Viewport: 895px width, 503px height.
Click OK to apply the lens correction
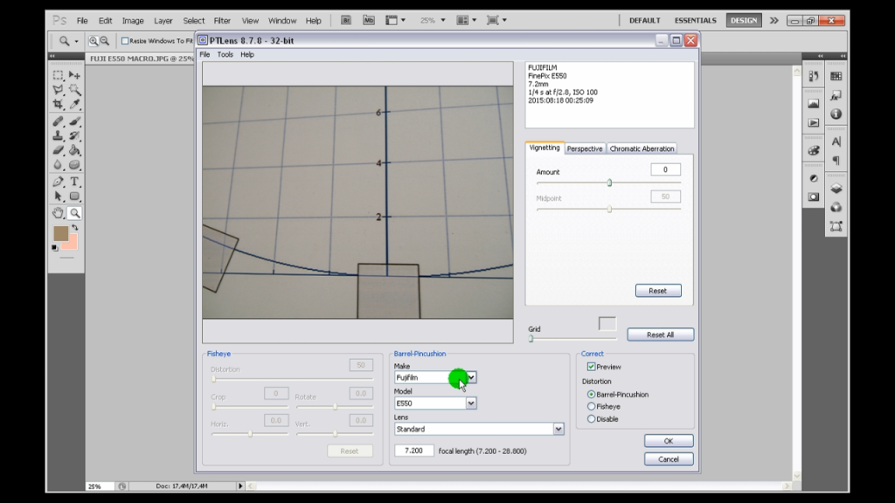click(668, 441)
